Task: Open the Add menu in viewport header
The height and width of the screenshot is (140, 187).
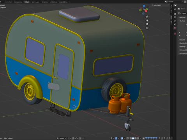Action: (x=5, y=138)
